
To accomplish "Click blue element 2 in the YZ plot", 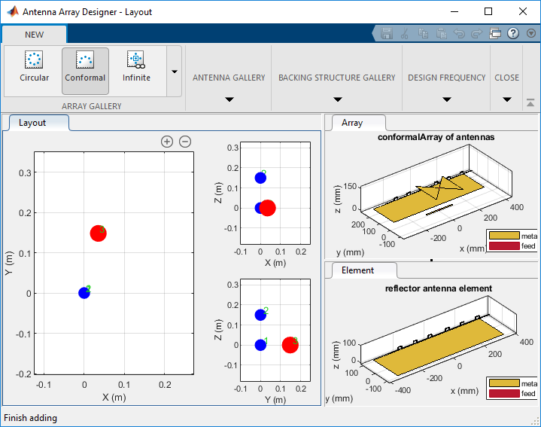I will click(260, 315).
